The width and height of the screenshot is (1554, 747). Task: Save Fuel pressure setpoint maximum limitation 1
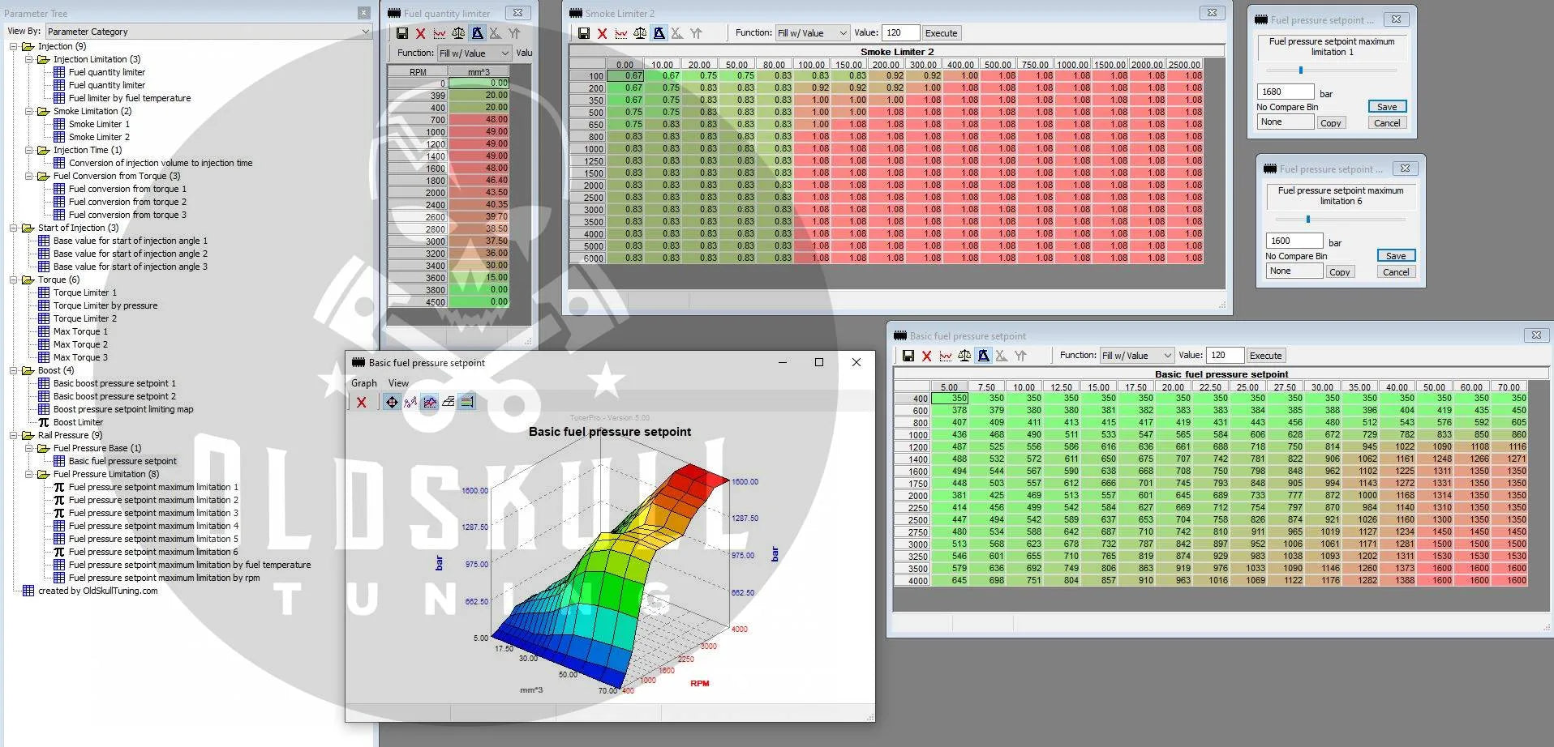tap(1386, 107)
